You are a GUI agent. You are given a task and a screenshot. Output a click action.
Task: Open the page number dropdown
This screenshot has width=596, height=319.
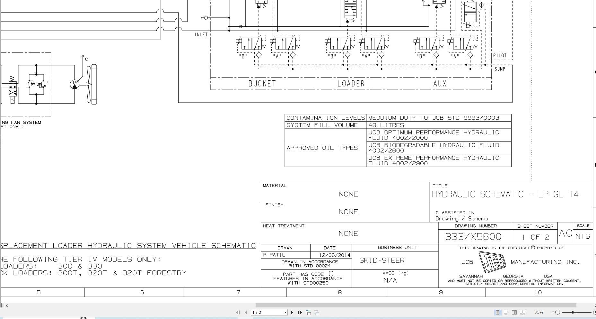click(x=285, y=312)
